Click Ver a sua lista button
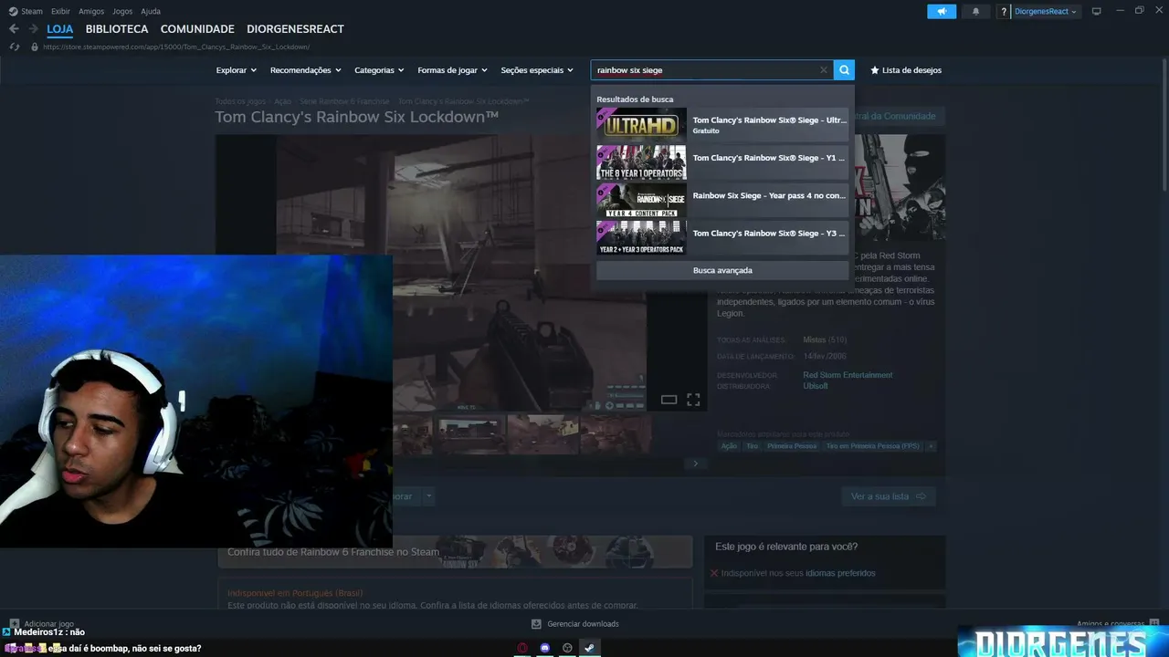1169x657 pixels. [x=889, y=496]
